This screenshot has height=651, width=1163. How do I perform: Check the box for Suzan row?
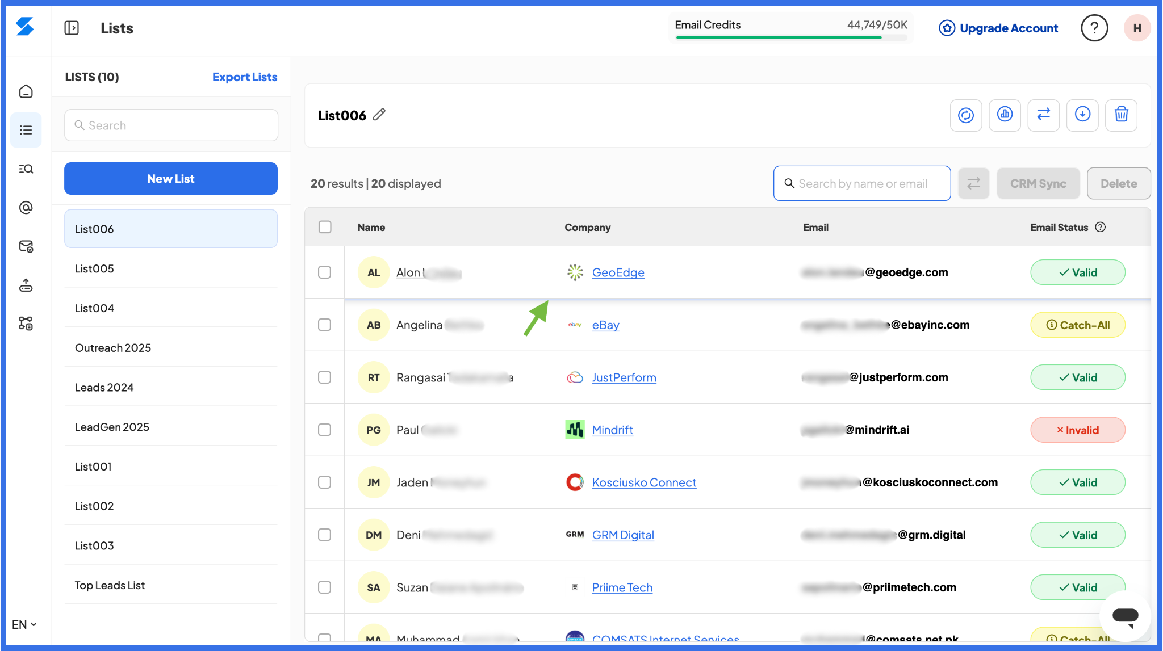(x=325, y=587)
